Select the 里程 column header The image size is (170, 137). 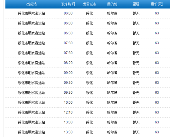coord(136,4)
